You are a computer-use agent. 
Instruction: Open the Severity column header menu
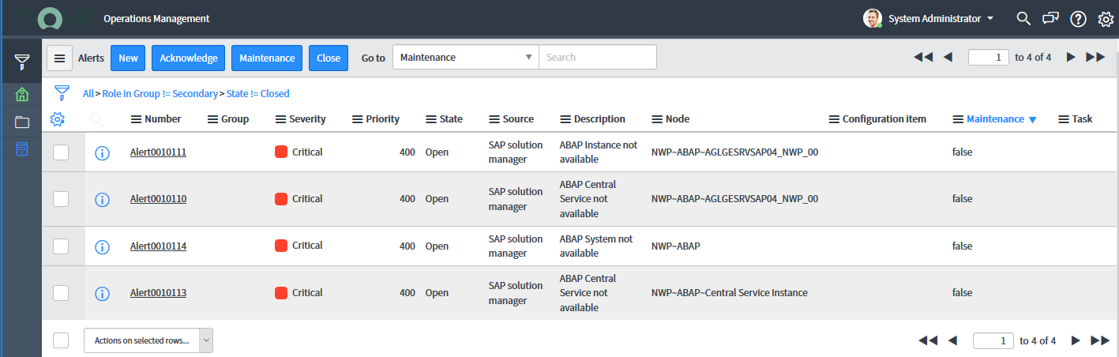point(281,119)
